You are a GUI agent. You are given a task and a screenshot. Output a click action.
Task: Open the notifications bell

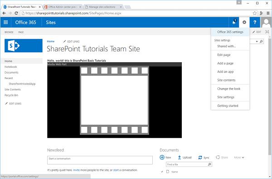coord(234,22)
